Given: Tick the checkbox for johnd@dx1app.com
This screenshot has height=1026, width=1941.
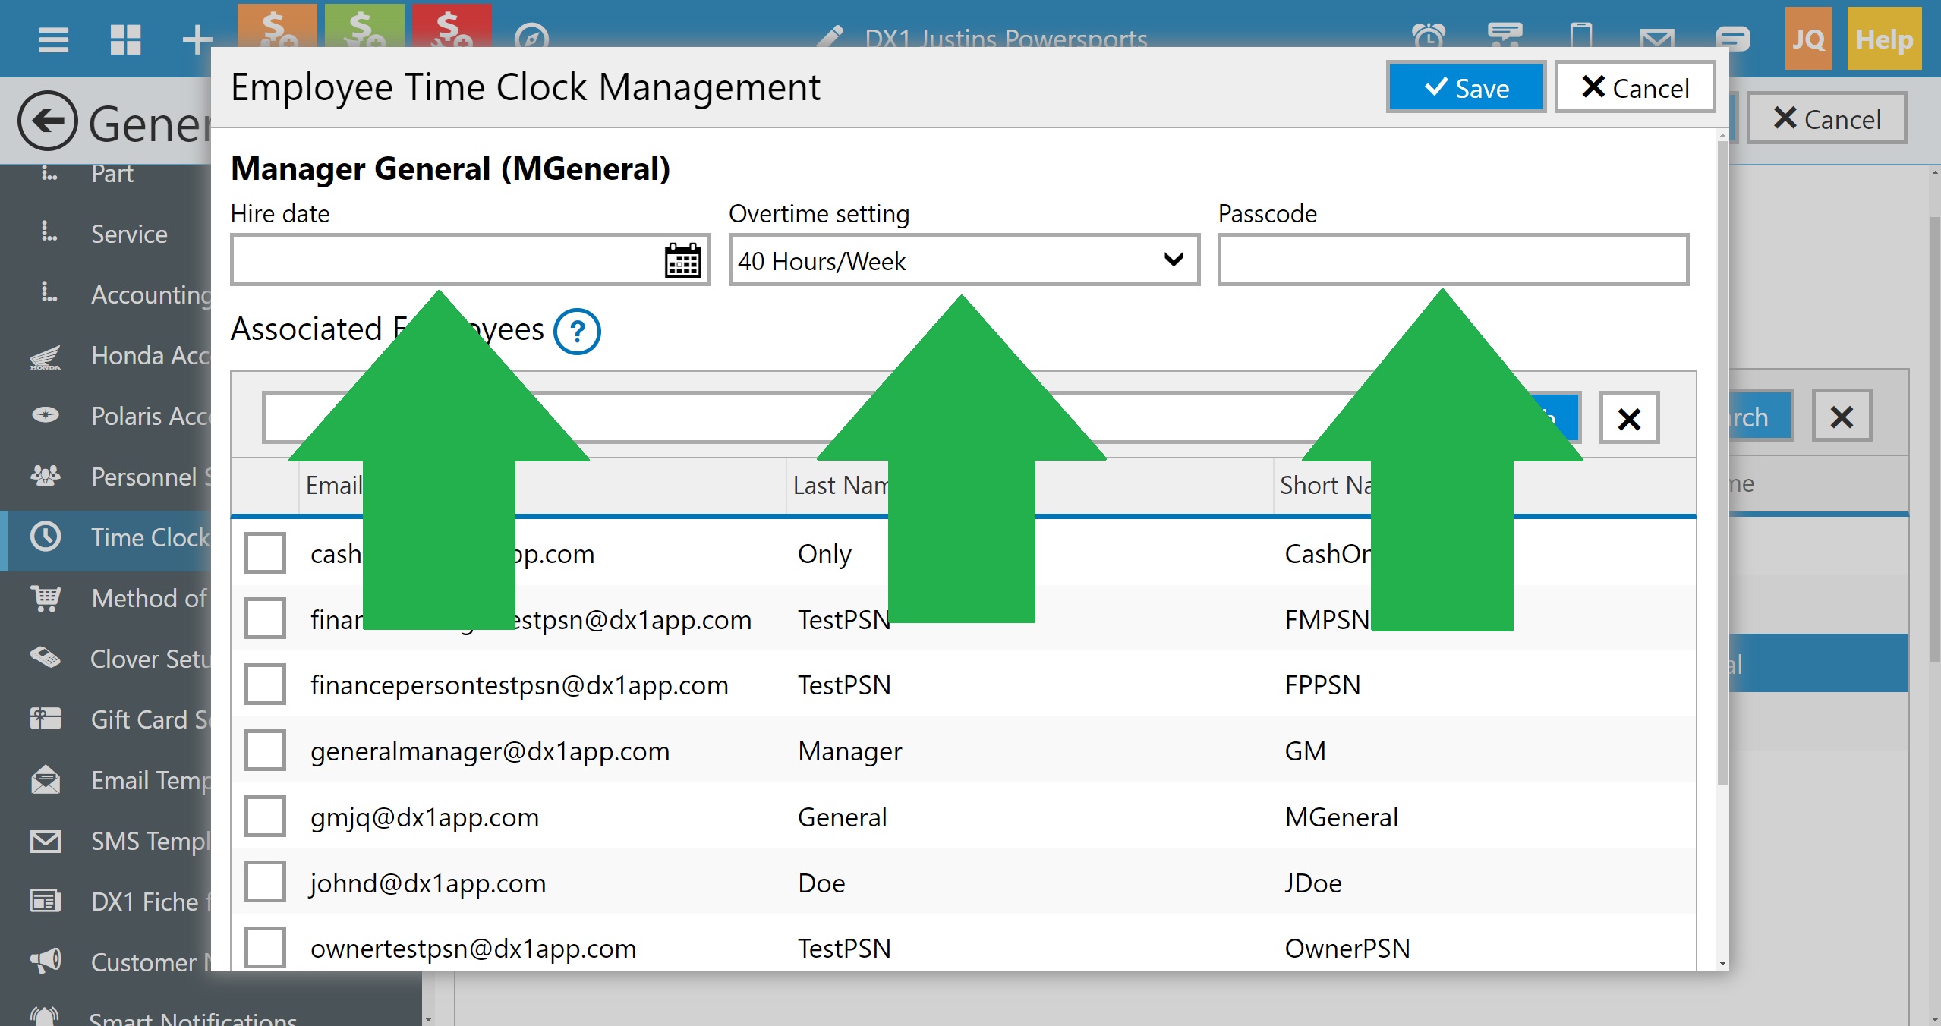Looking at the screenshot, I should 265,882.
